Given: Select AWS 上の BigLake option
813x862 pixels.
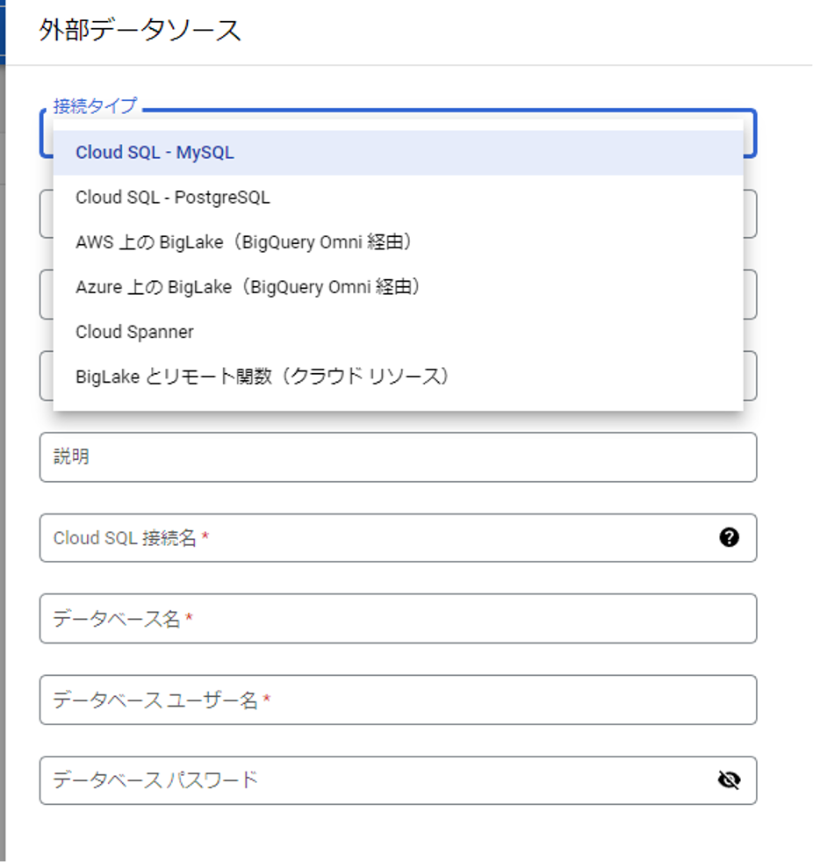Looking at the screenshot, I should coord(398,242).
